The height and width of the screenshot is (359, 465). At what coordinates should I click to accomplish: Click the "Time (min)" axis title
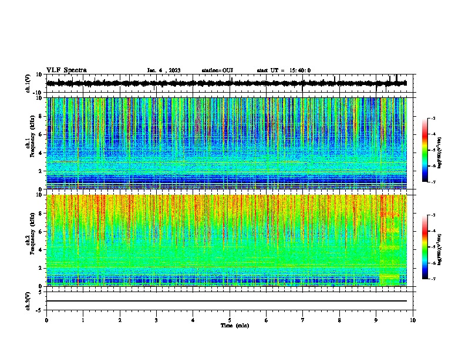click(x=235, y=326)
